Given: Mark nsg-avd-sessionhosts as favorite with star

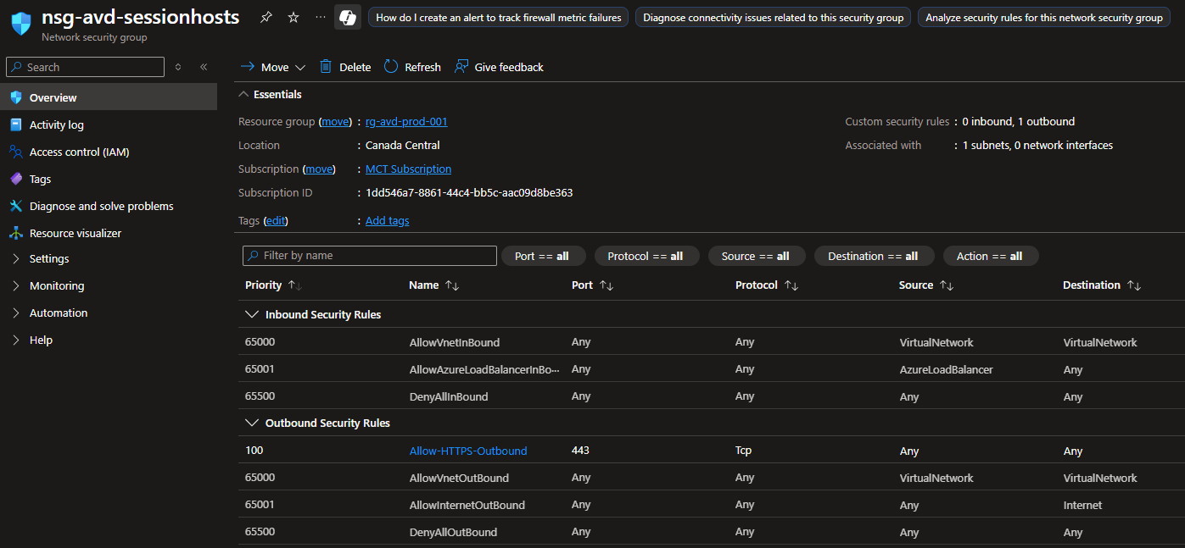Looking at the screenshot, I should click(x=293, y=18).
